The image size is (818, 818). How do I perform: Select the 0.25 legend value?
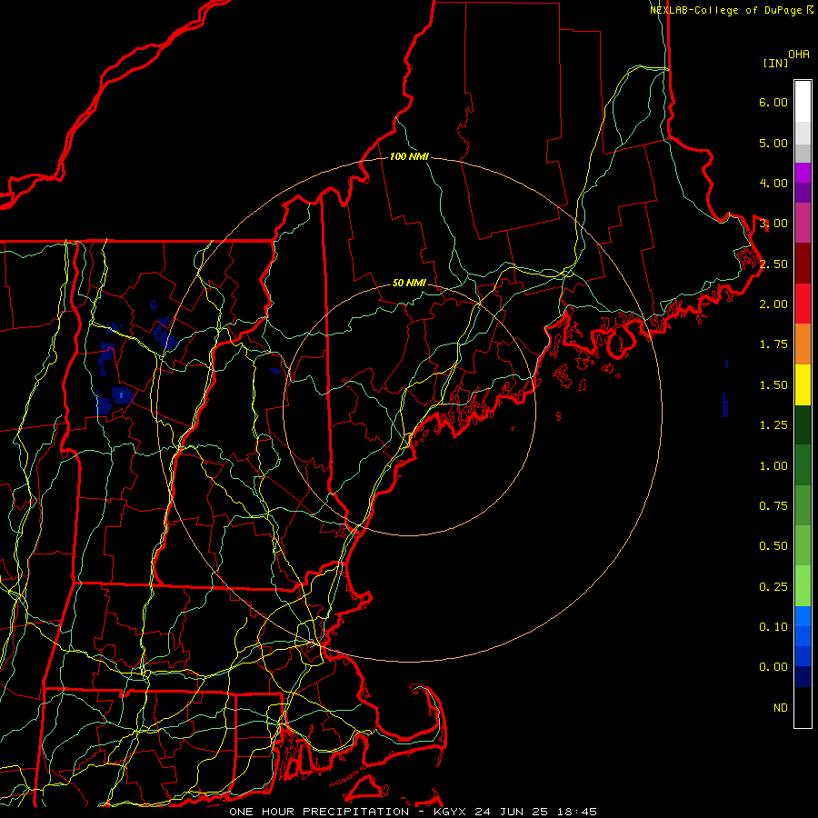click(x=773, y=587)
